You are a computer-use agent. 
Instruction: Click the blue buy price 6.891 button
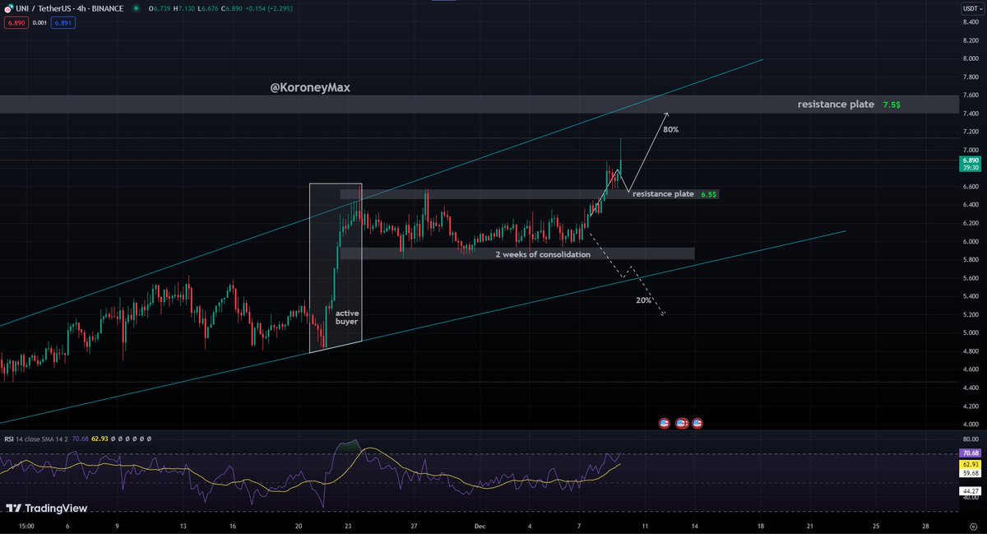click(x=63, y=23)
